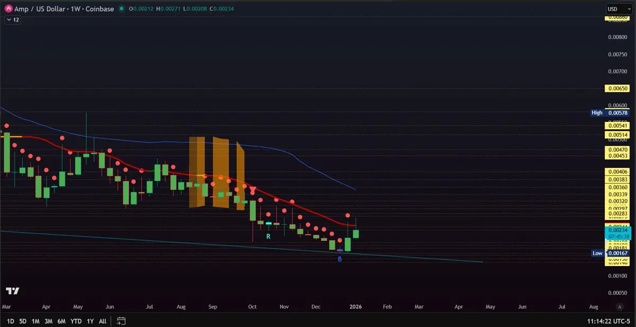Image resolution: width=636 pixels, height=327 pixels.
Task: Click the 0.00050 price scale value
Action: 617,293
